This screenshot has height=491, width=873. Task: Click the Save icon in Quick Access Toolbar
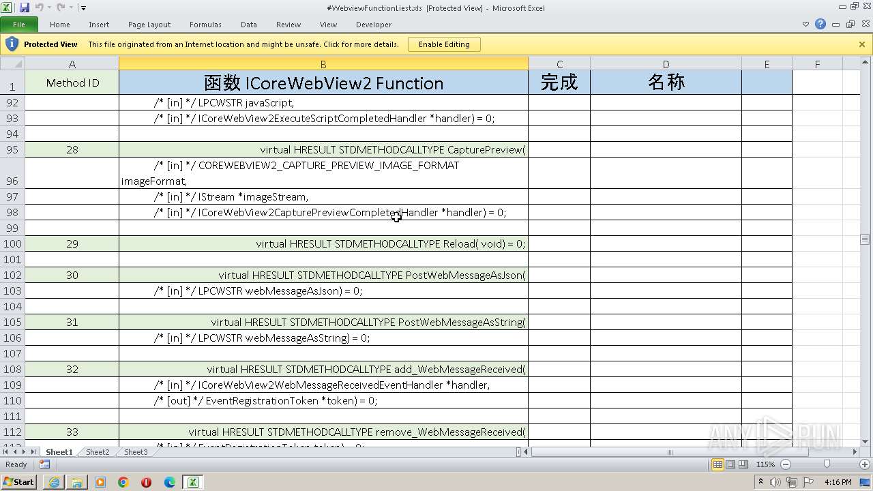[25, 8]
